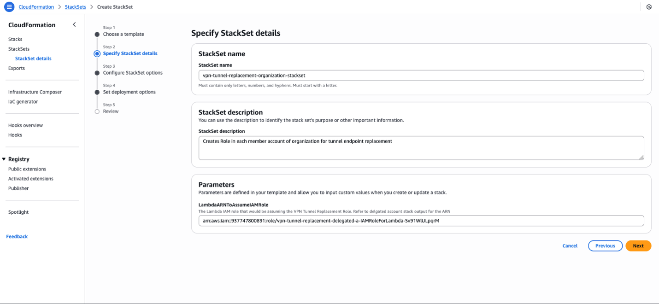Go back using the Previous button
This screenshot has height=304, width=659.
pyautogui.click(x=605, y=246)
